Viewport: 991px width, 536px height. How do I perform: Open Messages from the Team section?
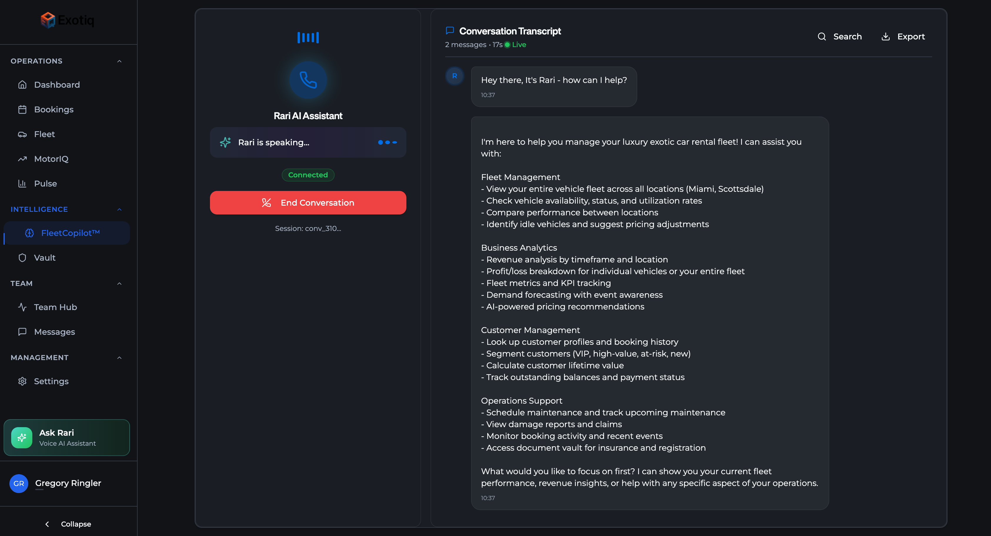coord(54,332)
